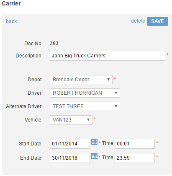The width and height of the screenshot is (172, 176).
Task: Focus the Description field with John Big Truck Carriers
Action: pos(108,56)
